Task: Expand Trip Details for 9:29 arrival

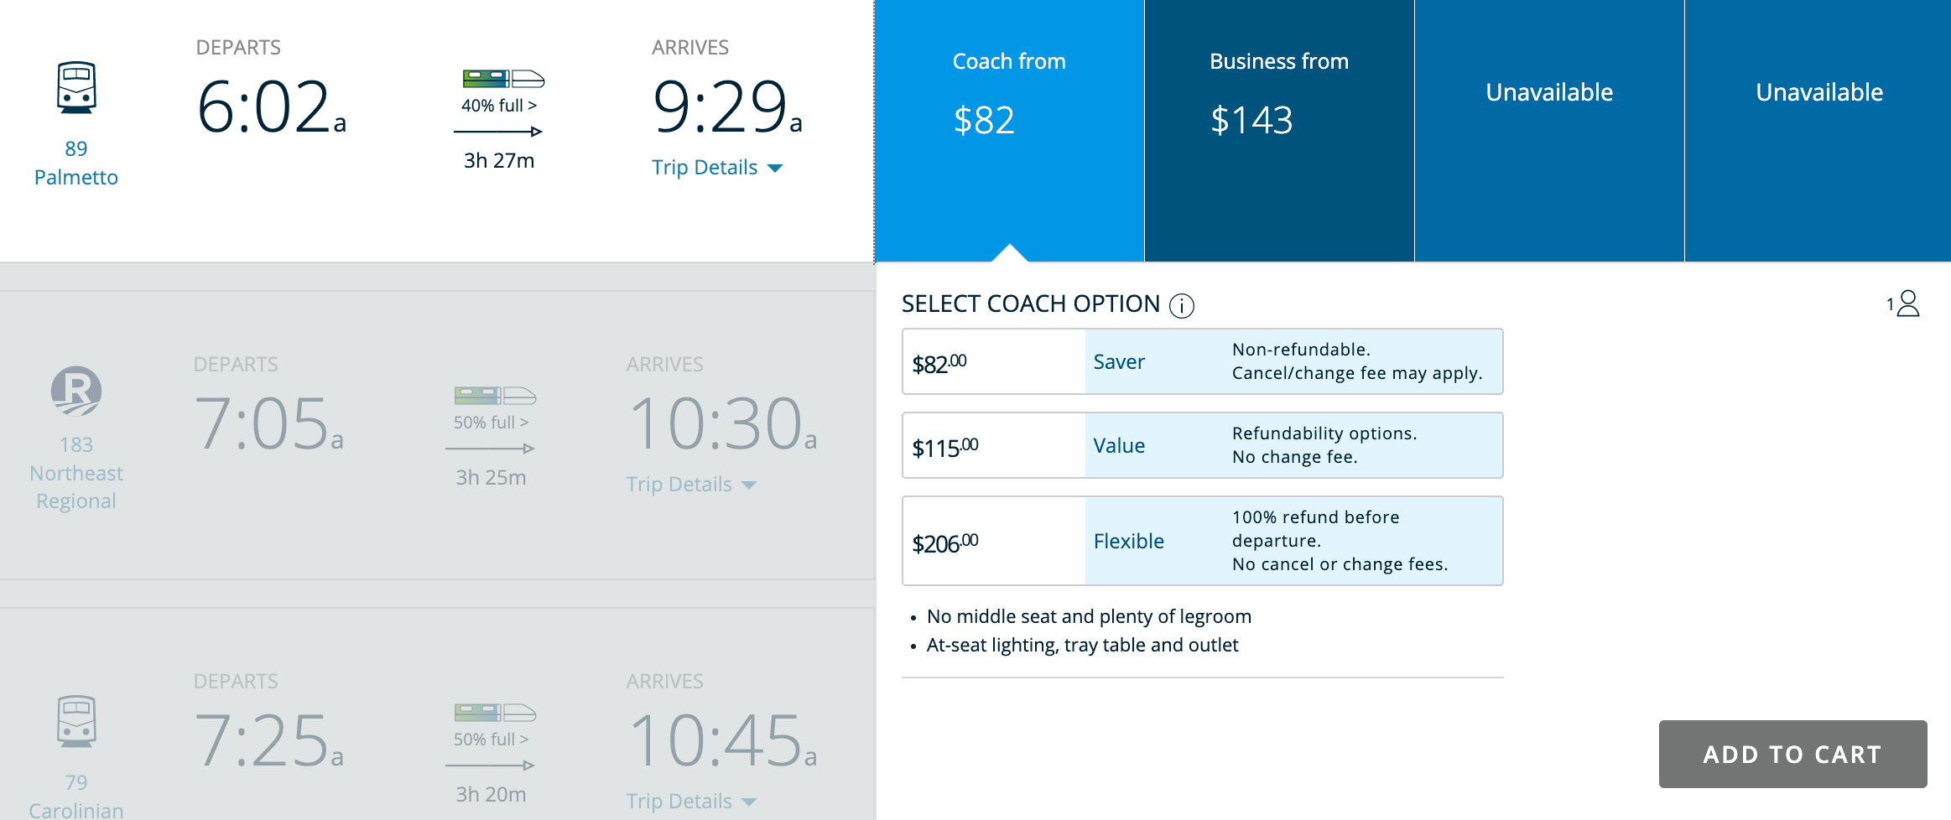Action: point(716,168)
